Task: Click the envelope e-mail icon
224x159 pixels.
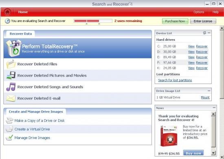Action: [11, 98]
